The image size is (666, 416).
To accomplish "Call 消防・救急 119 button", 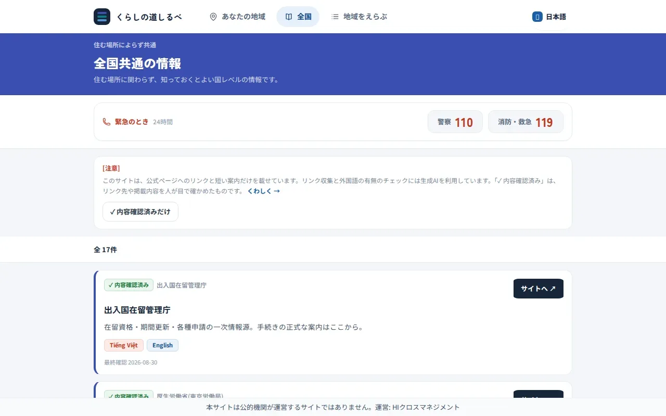I will (x=526, y=122).
